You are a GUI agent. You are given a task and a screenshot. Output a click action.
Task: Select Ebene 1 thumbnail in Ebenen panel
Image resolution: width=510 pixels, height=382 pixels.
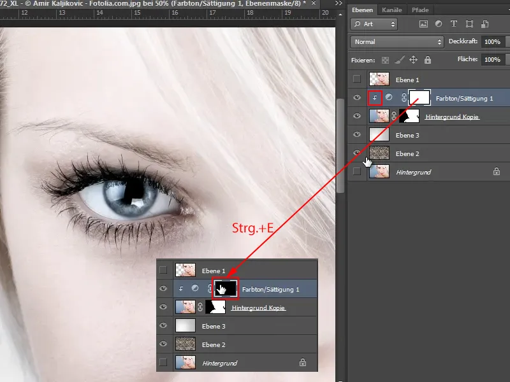[379, 79]
